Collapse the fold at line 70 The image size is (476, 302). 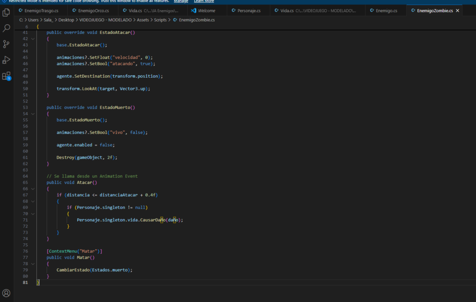[x=33, y=214]
